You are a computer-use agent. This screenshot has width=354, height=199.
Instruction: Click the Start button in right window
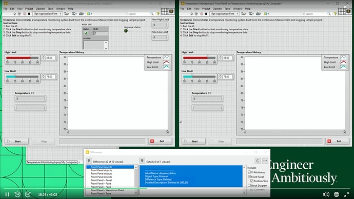[x=193, y=141]
